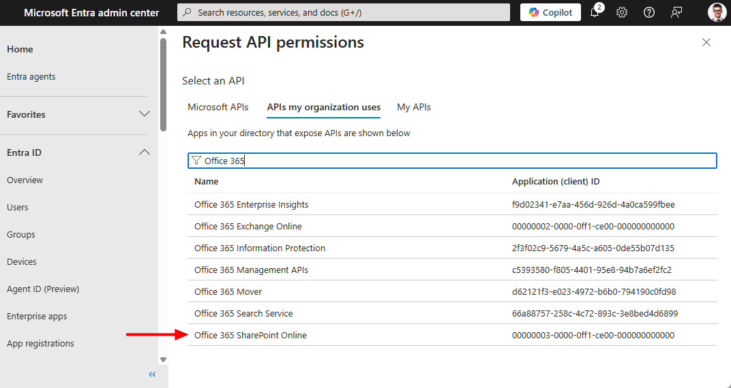
Task: Click the user profile avatar
Action: click(717, 12)
